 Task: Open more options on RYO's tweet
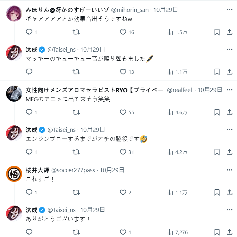(229, 90)
